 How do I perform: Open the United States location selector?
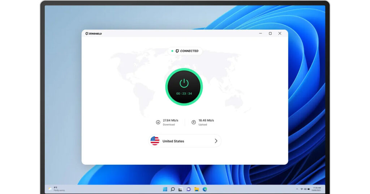[x=184, y=141]
